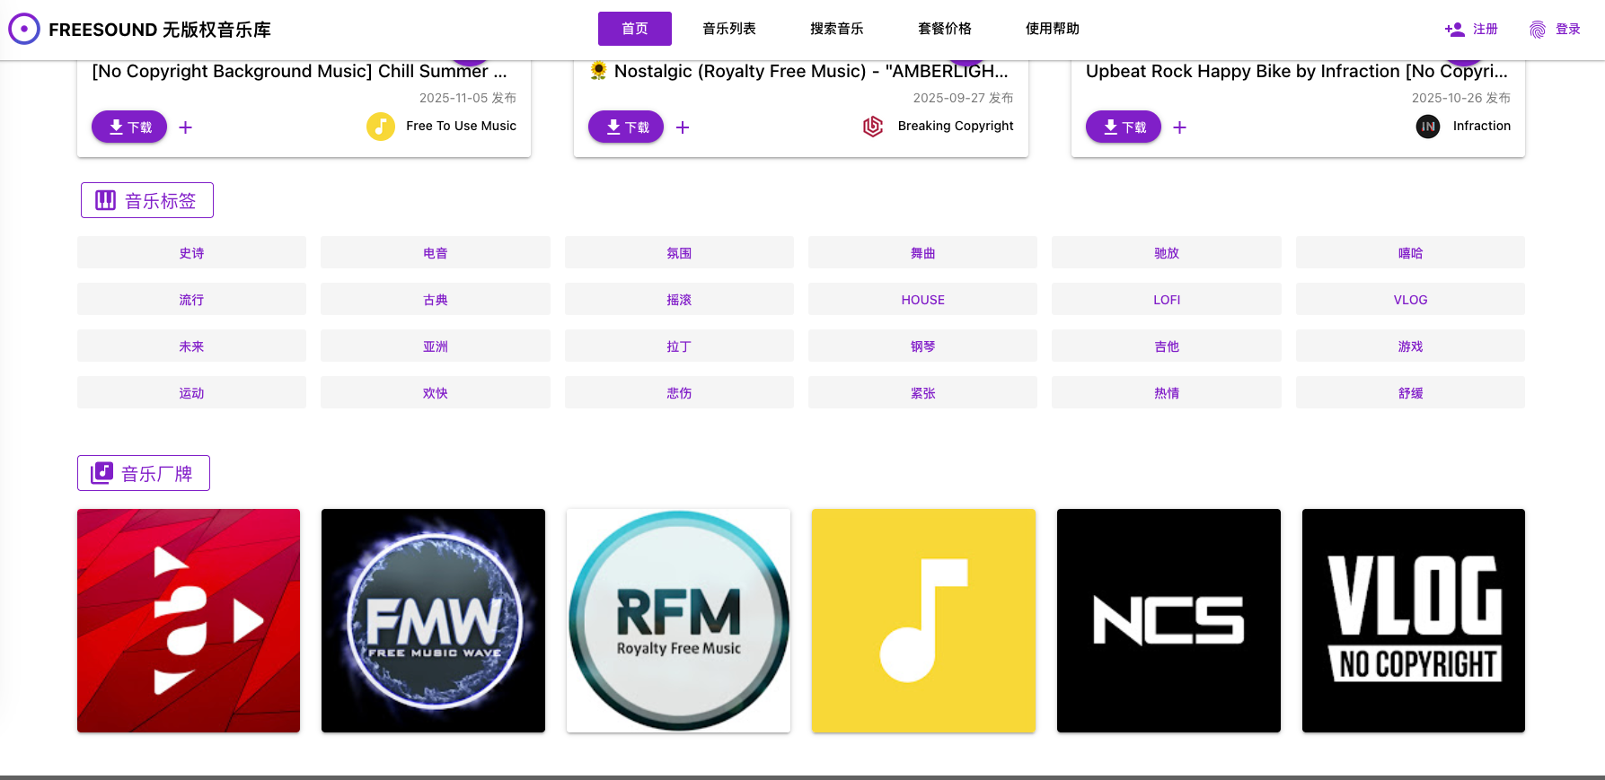Click the fingerprint login icon
The width and height of the screenshot is (1605, 780).
(x=1538, y=30)
